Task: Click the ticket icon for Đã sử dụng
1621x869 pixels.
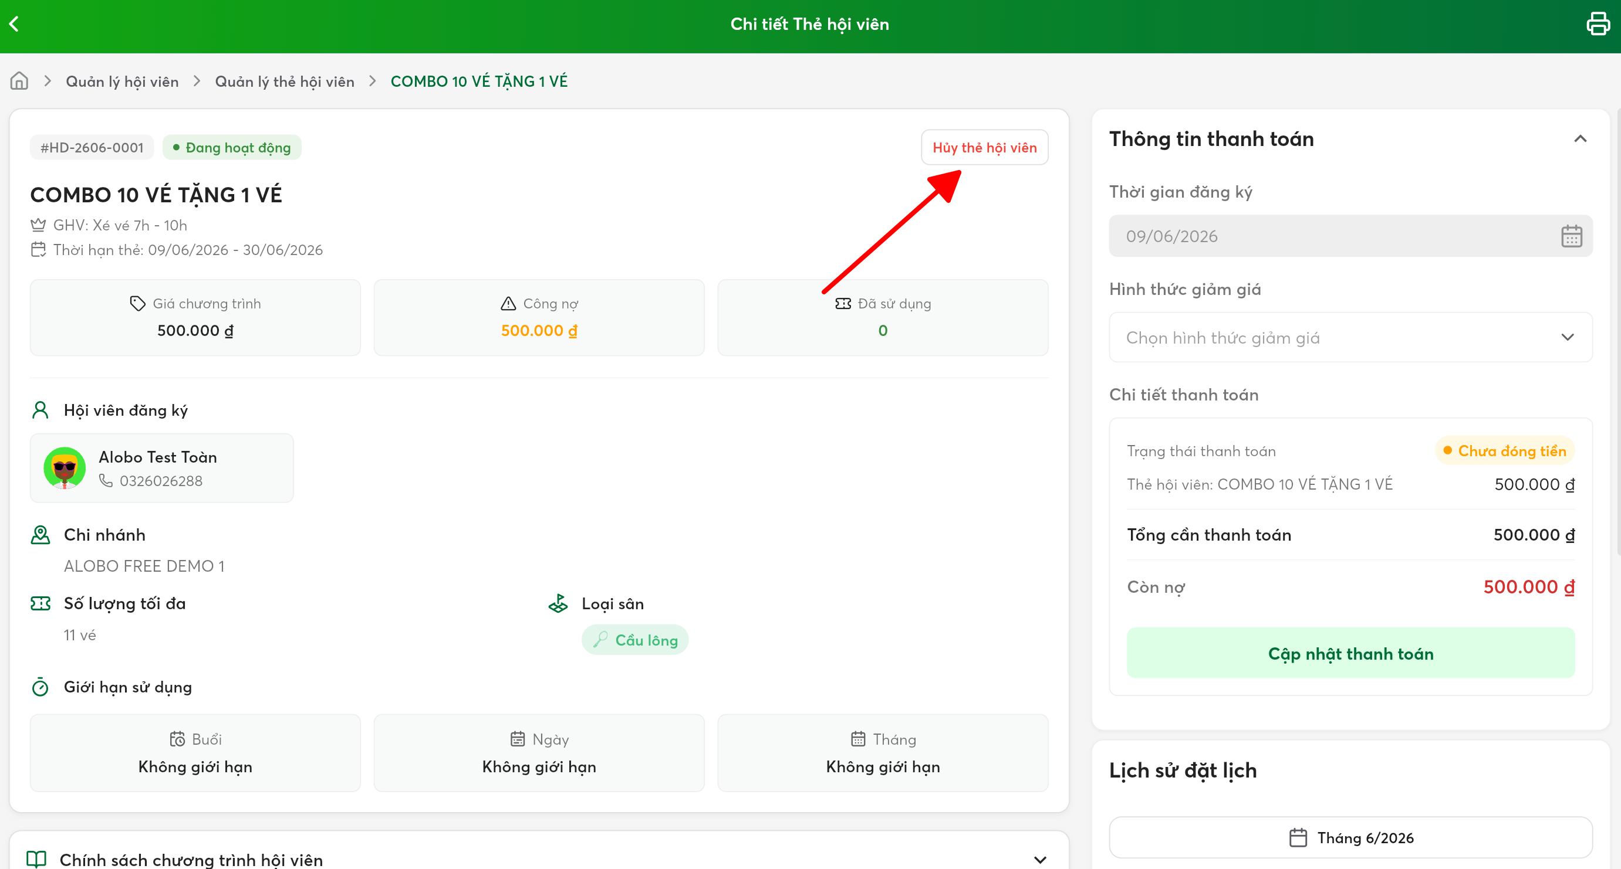Action: (x=843, y=304)
